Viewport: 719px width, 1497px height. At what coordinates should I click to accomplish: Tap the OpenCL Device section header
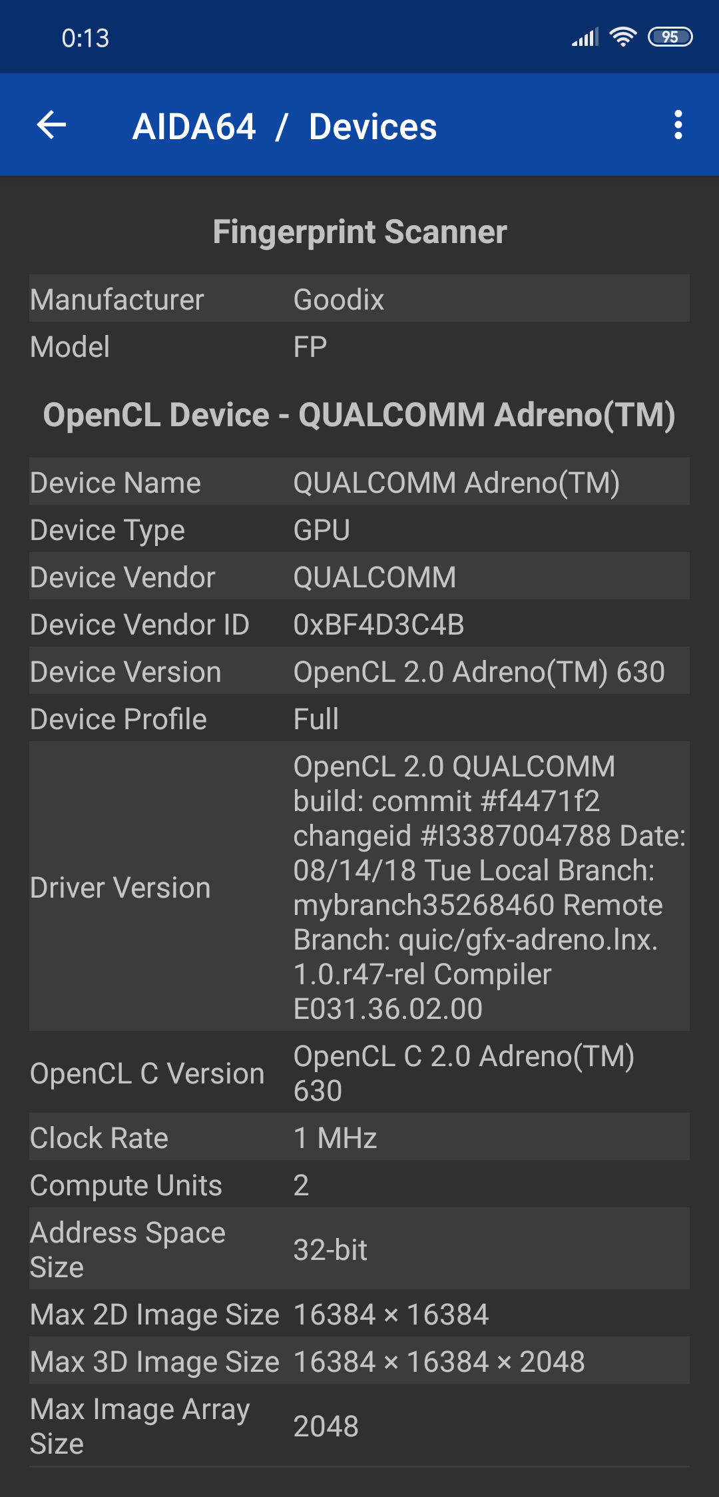click(x=359, y=415)
